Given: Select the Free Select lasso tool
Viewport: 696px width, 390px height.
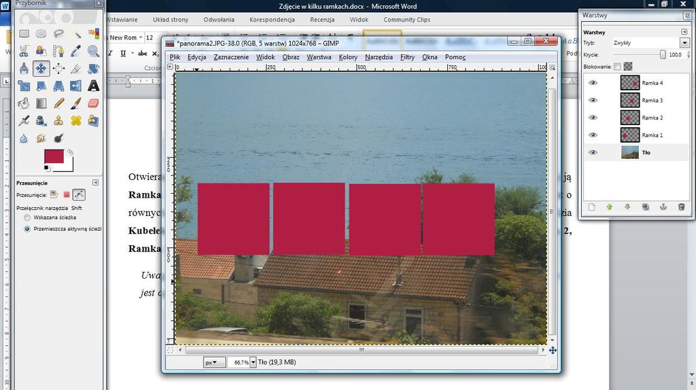Looking at the screenshot, I should click(x=58, y=34).
